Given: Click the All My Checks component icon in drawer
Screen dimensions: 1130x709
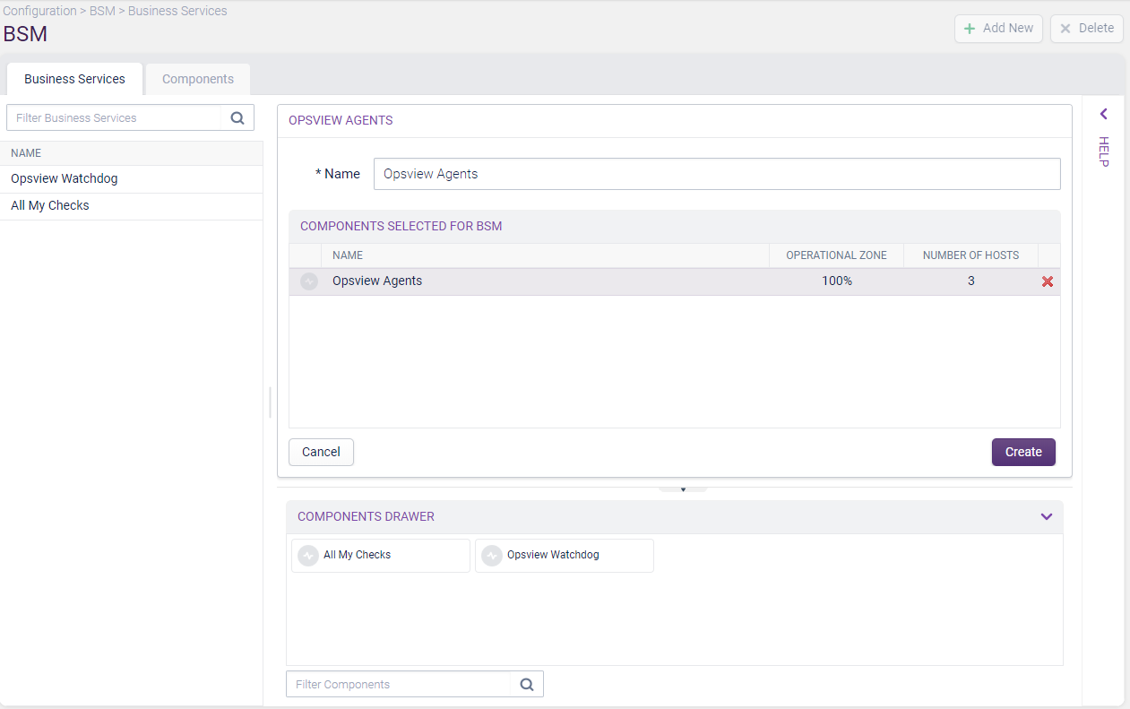Looking at the screenshot, I should click(x=308, y=556).
